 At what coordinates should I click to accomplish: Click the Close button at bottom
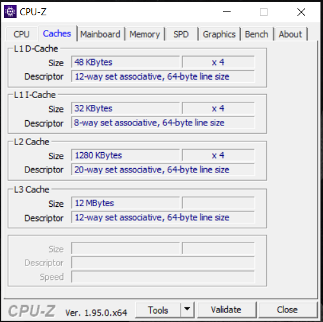tap(287, 310)
